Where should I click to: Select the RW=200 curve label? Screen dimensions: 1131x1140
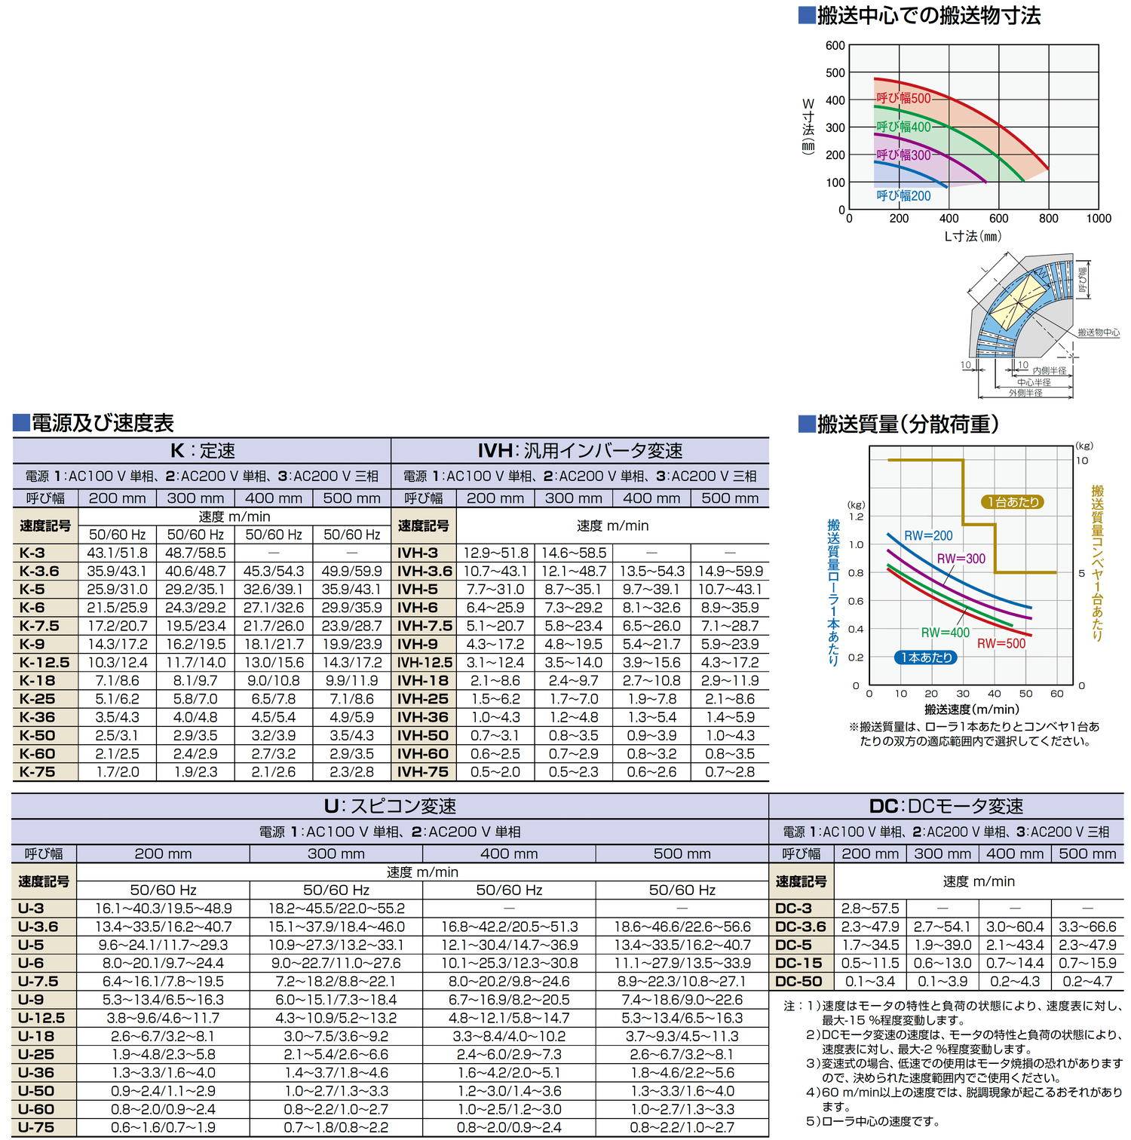click(928, 536)
